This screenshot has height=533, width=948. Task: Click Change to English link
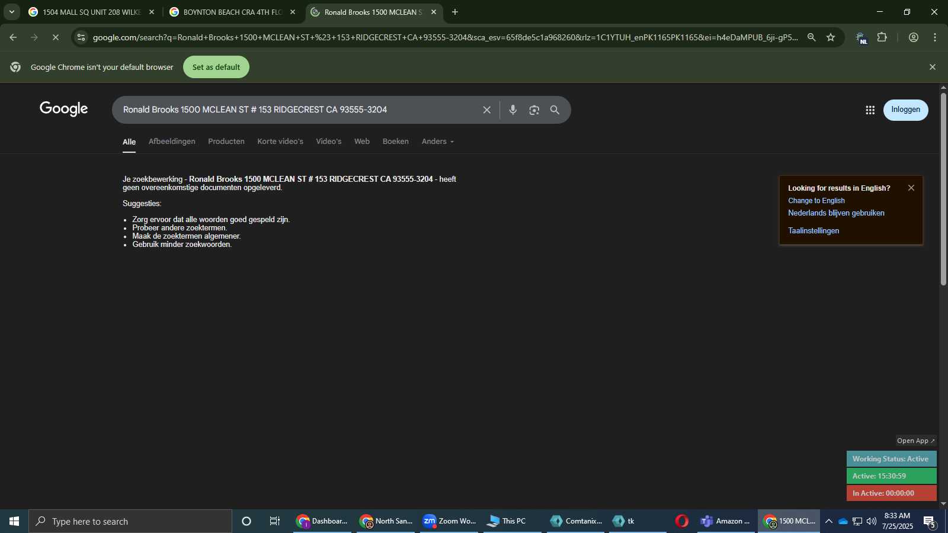[x=816, y=201]
